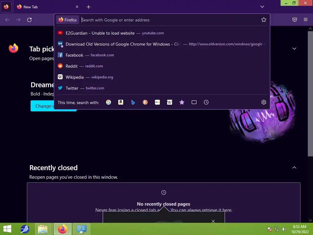Search only in bookmarks star icon
This screenshot has width=313, height=235.
coord(182,102)
